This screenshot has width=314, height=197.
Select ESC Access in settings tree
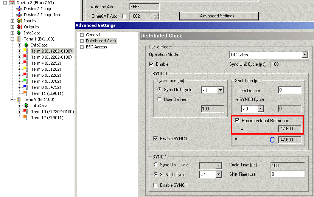point(96,47)
